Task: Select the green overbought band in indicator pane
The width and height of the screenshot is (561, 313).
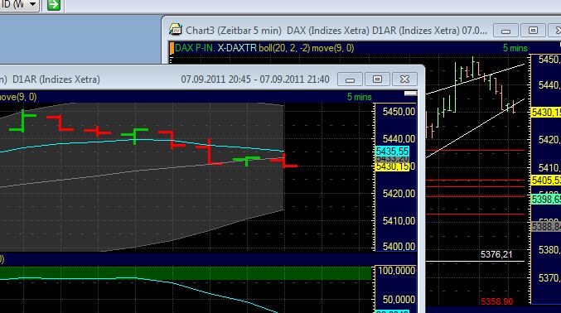Action: pyautogui.click(x=186, y=273)
